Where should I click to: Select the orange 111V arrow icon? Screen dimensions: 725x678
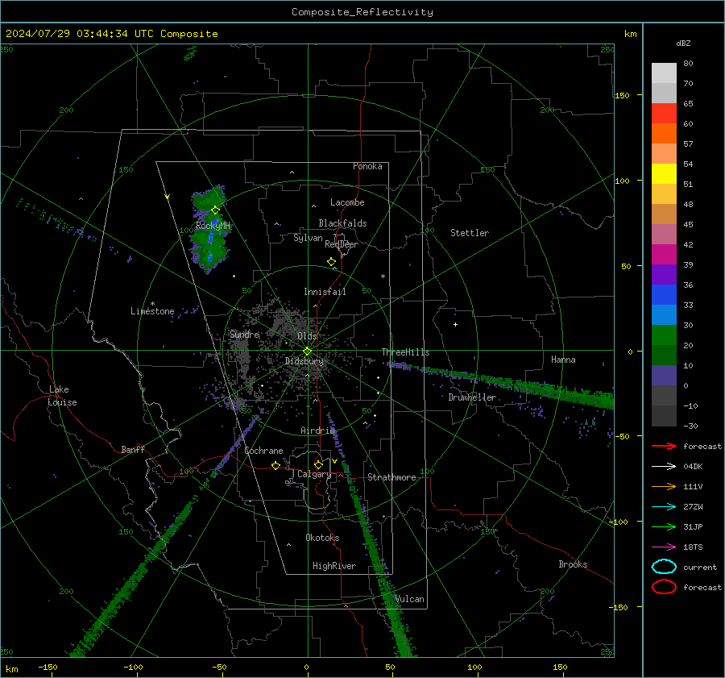[664, 486]
